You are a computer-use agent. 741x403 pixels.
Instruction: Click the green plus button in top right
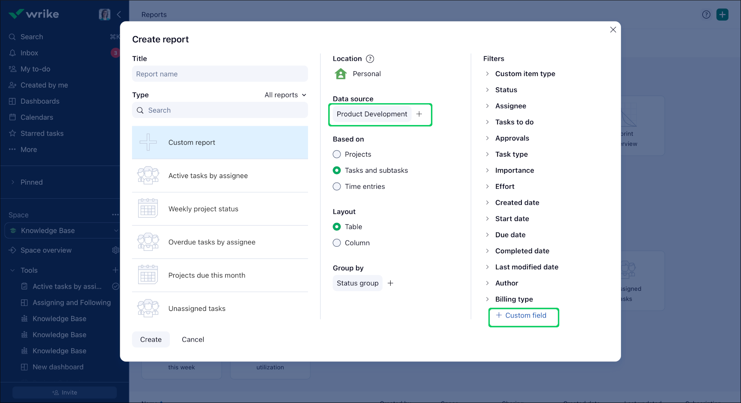(x=722, y=14)
